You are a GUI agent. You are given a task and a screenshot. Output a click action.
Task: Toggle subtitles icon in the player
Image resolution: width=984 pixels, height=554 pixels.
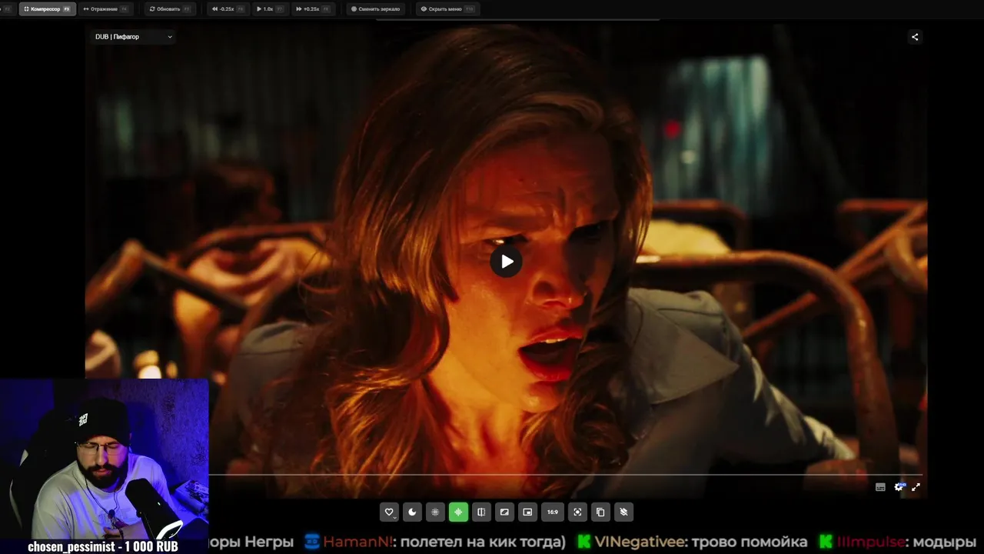pyautogui.click(x=880, y=486)
